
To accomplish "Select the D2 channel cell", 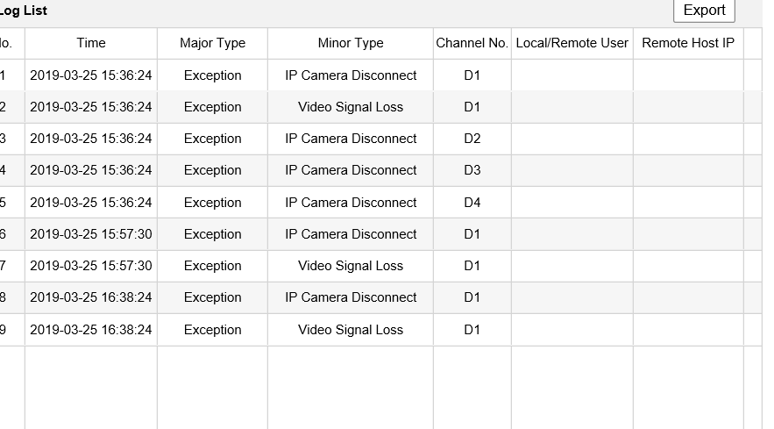I will click(472, 139).
